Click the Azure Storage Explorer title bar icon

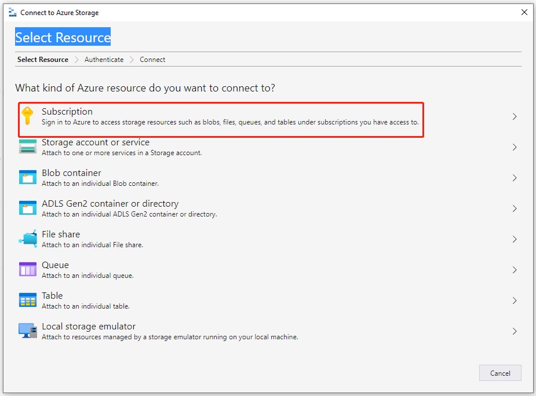(x=13, y=13)
